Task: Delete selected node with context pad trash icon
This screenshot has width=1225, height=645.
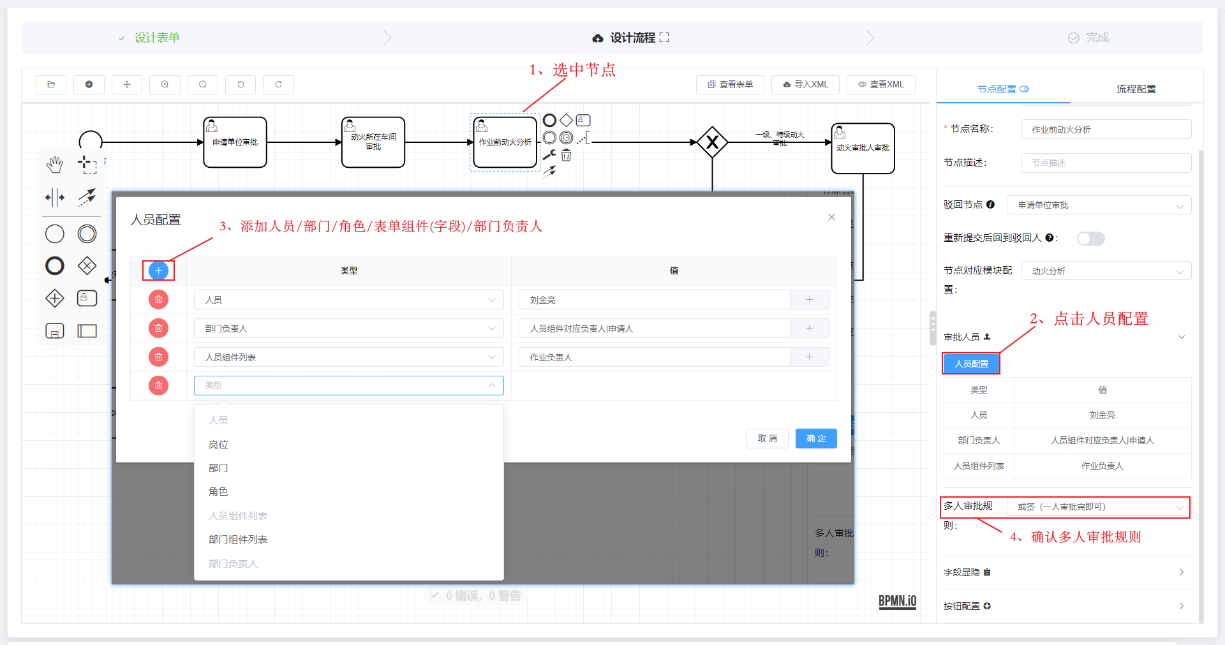Action: (566, 155)
